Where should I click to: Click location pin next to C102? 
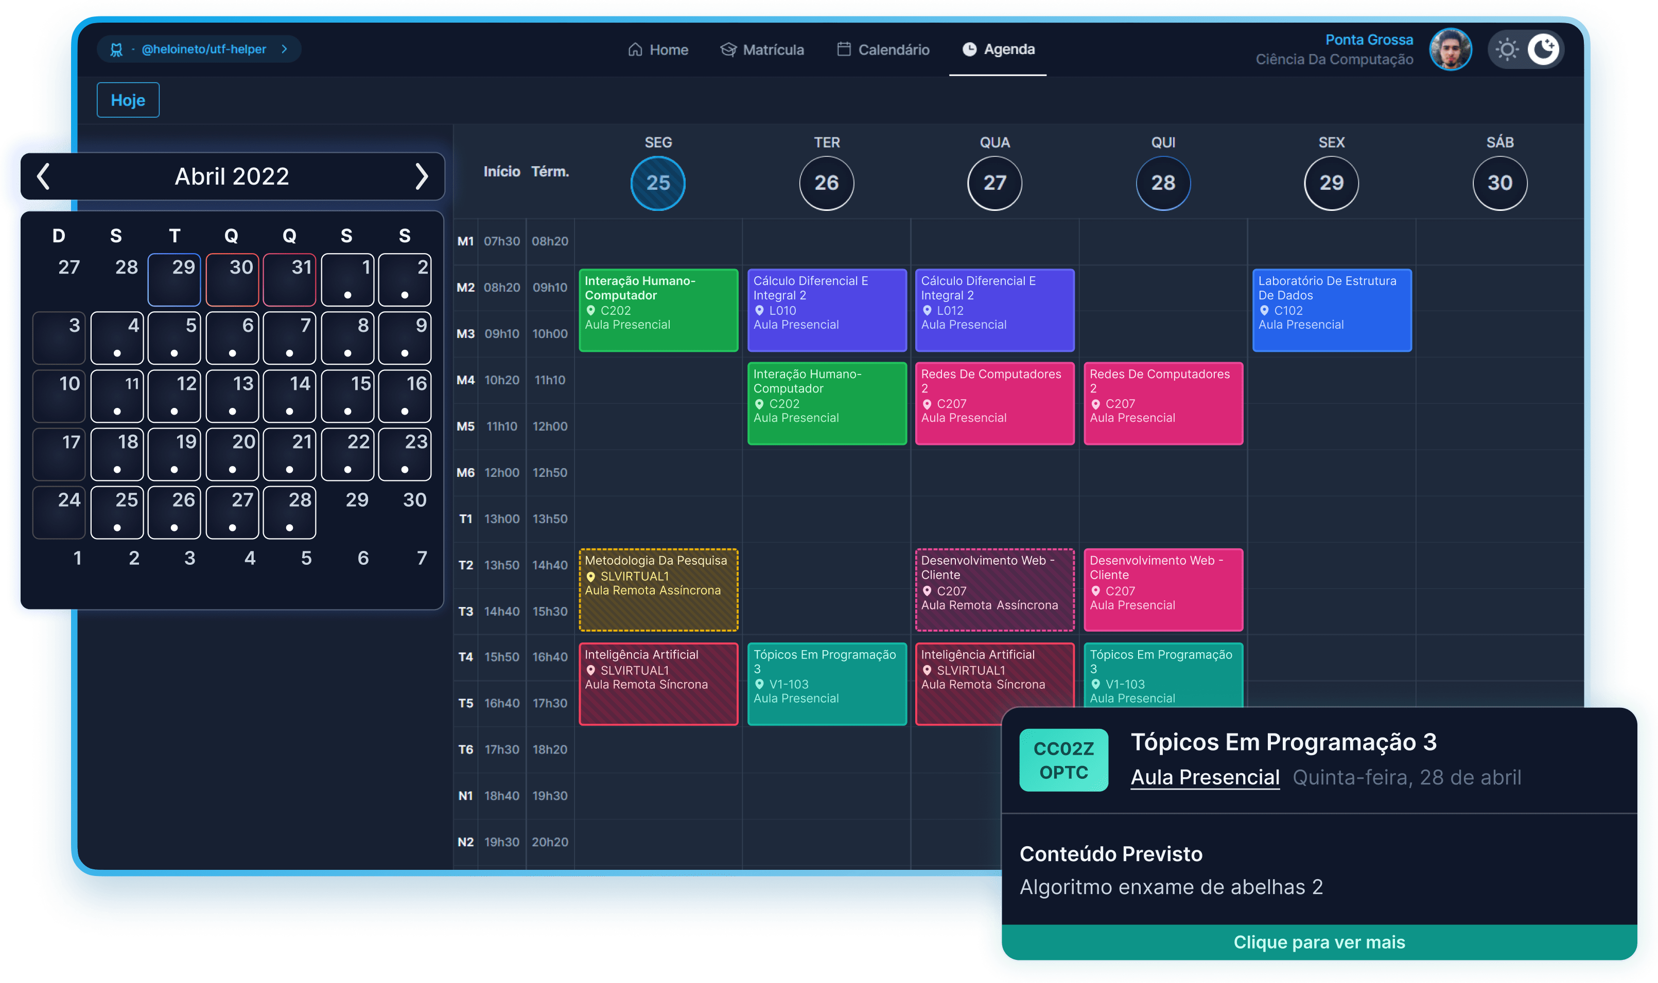tap(1264, 310)
